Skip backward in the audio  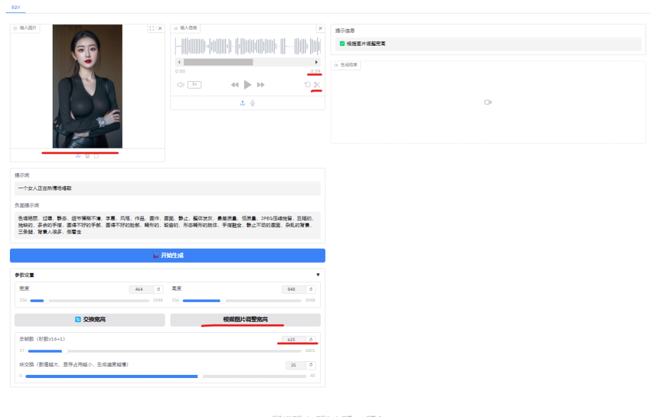(235, 85)
